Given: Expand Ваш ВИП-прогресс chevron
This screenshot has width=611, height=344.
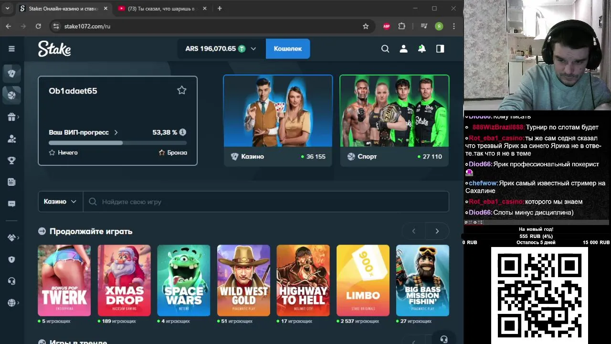Looking at the screenshot, I should (x=116, y=132).
